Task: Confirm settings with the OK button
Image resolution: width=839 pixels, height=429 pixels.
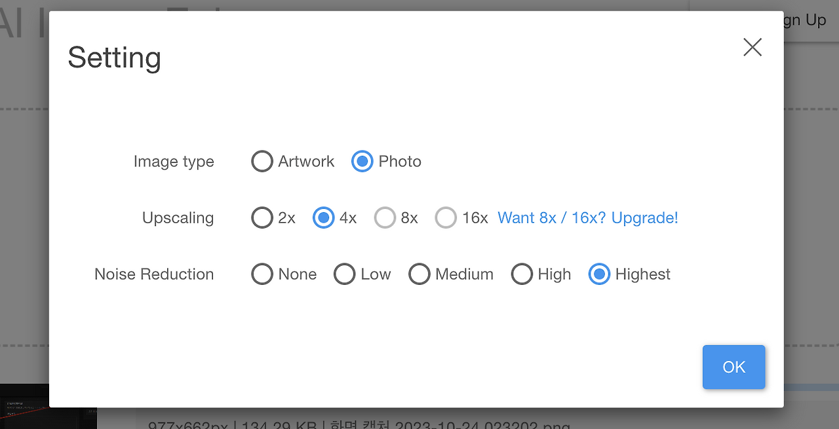Action: [x=733, y=367]
